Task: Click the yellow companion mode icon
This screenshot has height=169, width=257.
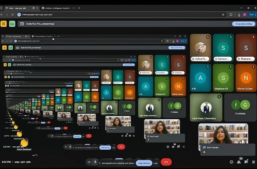Action: tap(3, 24)
